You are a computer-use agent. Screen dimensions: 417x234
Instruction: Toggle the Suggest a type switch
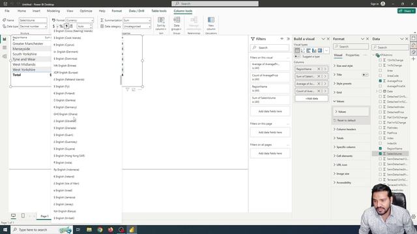pos(297,57)
